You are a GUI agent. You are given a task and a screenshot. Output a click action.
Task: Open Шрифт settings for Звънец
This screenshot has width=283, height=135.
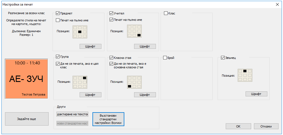pos(256,94)
